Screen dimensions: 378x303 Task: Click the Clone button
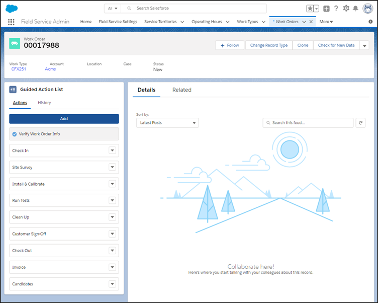(303, 45)
